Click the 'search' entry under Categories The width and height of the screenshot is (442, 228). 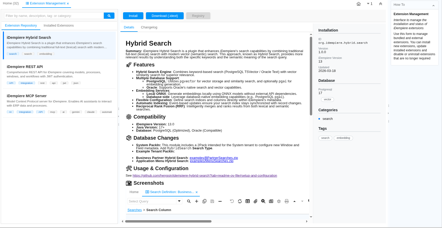328,119
